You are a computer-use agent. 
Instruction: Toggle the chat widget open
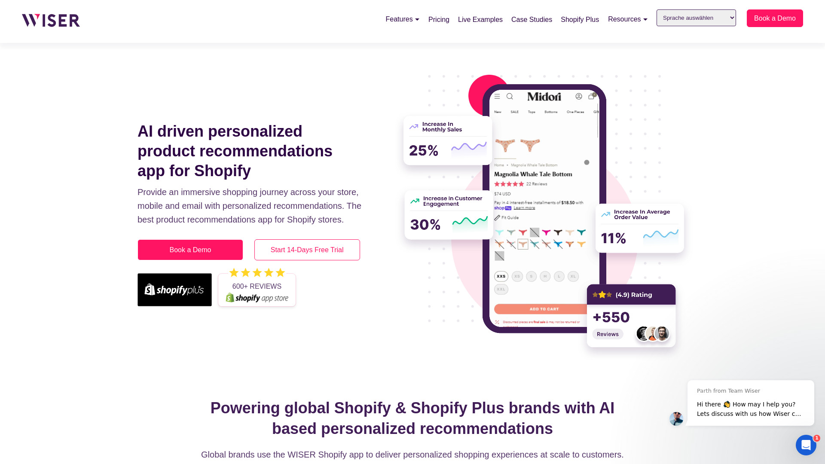coord(806,445)
